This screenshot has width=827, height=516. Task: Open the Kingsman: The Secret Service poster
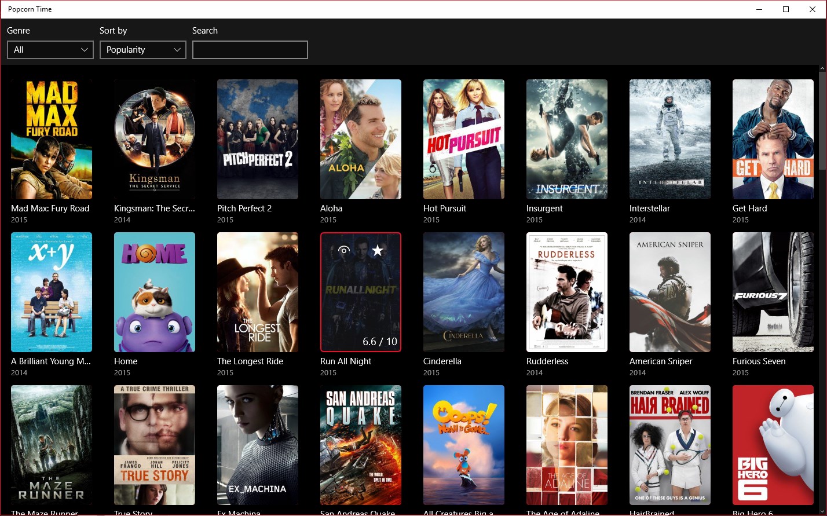[x=155, y=140]
